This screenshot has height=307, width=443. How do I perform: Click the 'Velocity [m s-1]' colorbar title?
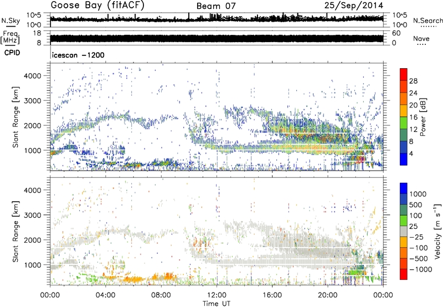pos(437,232)
